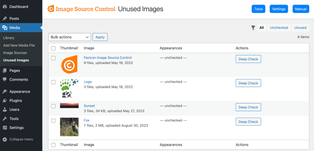Run Deep Check for Favicon Image Source Control

point(248,59)
